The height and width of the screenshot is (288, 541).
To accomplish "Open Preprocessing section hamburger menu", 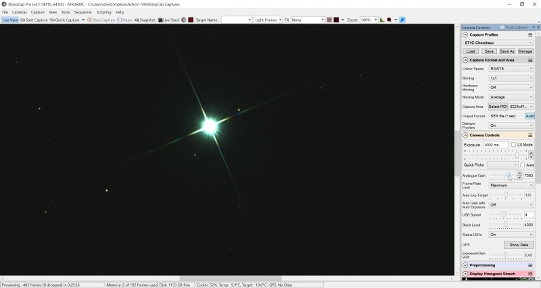I will point(530,265).
